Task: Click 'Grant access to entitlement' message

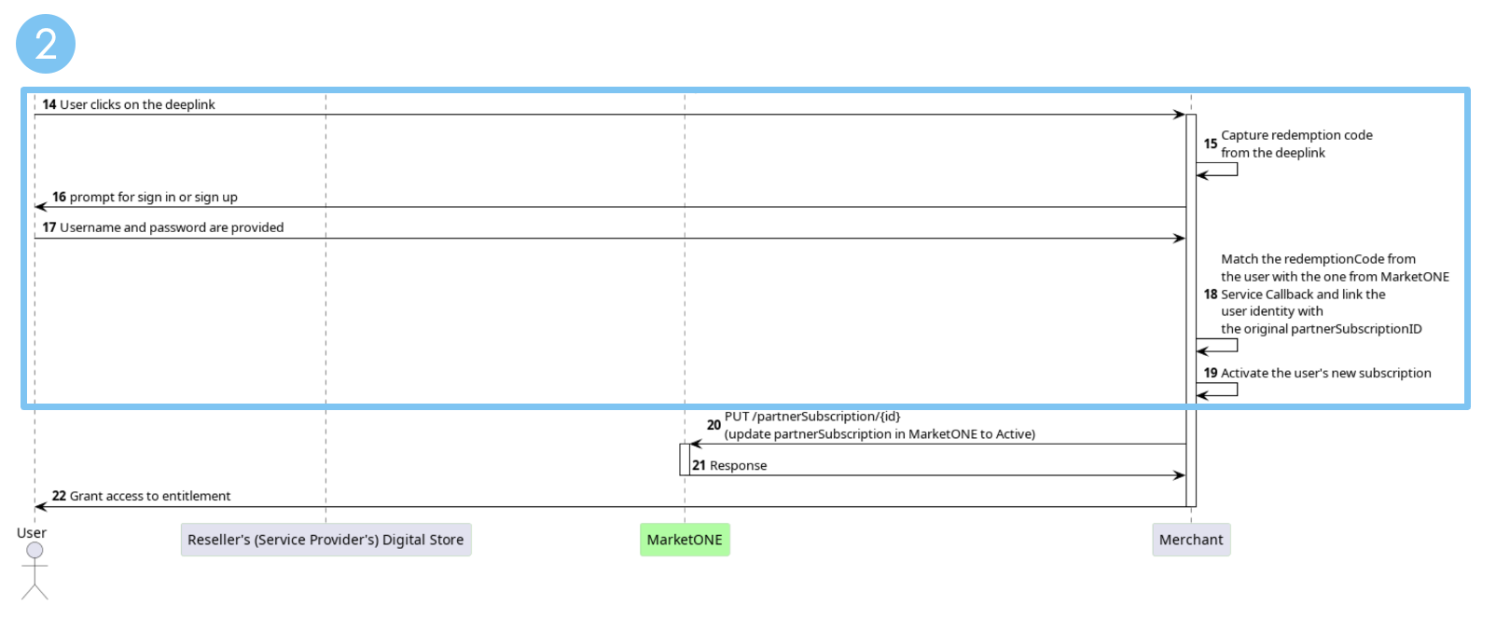Action: [x=150, y=496]
